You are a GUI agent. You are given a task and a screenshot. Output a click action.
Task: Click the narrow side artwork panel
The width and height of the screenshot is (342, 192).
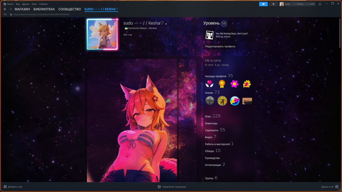pos(188,120)
